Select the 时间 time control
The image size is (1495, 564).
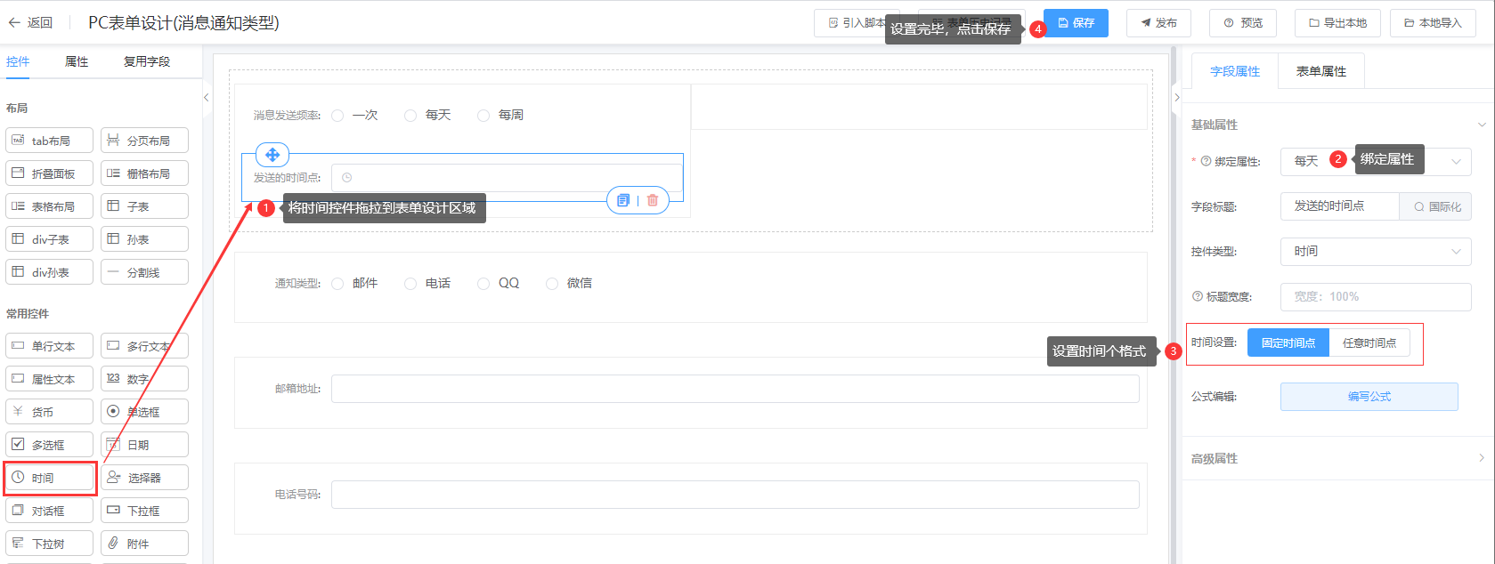pyautogui.click(x=49, y=478)
